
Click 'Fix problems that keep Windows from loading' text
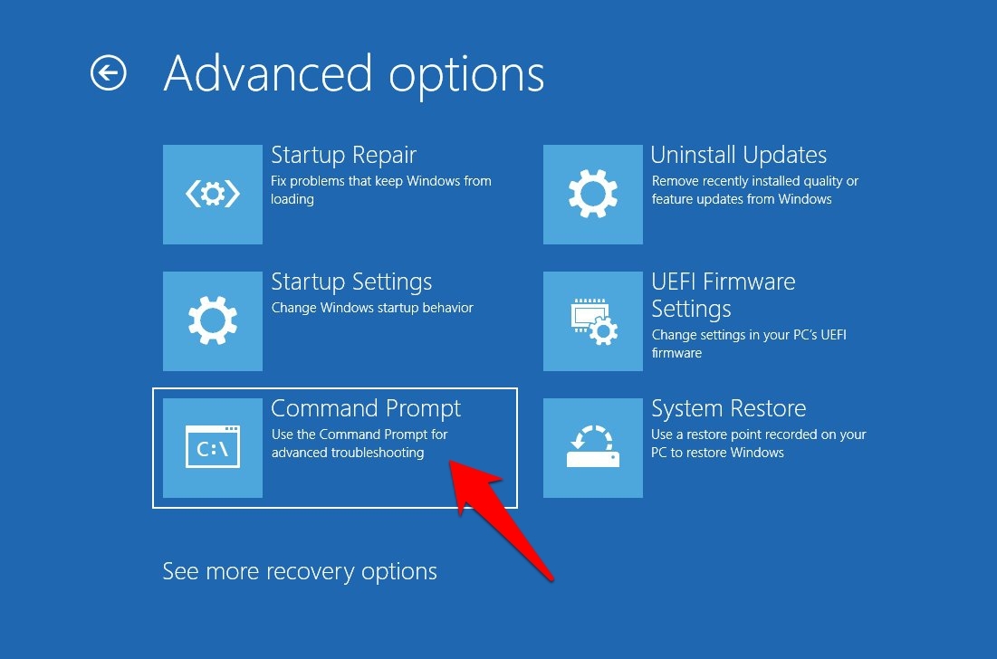point(381,190)
